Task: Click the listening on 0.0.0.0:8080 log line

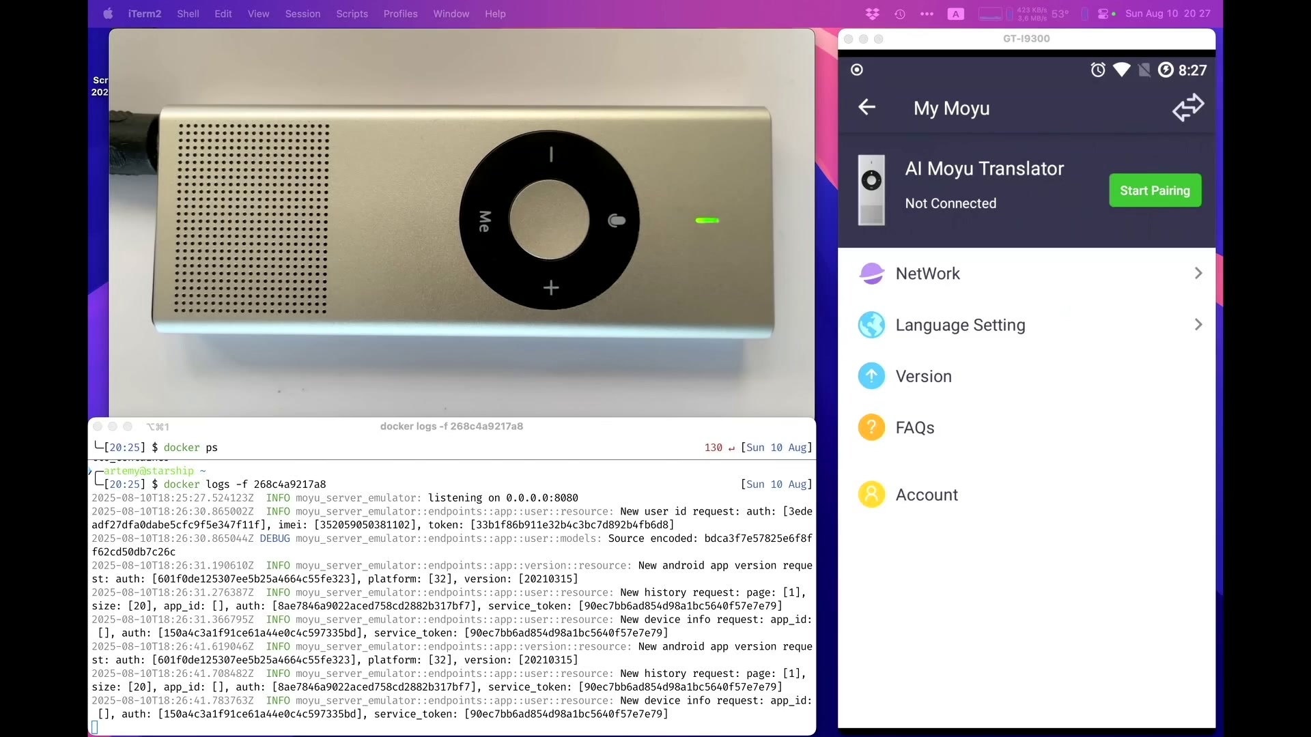Action: point(335,498)
